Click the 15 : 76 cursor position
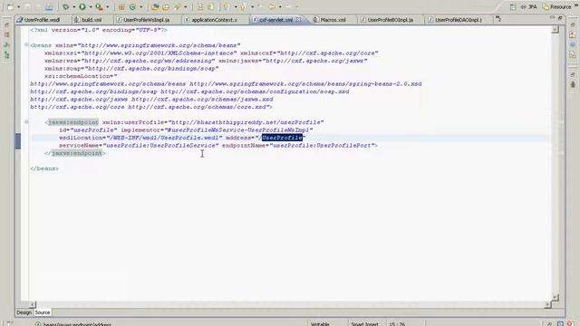The width and height of the screenshot is (580, 326). 397,324
